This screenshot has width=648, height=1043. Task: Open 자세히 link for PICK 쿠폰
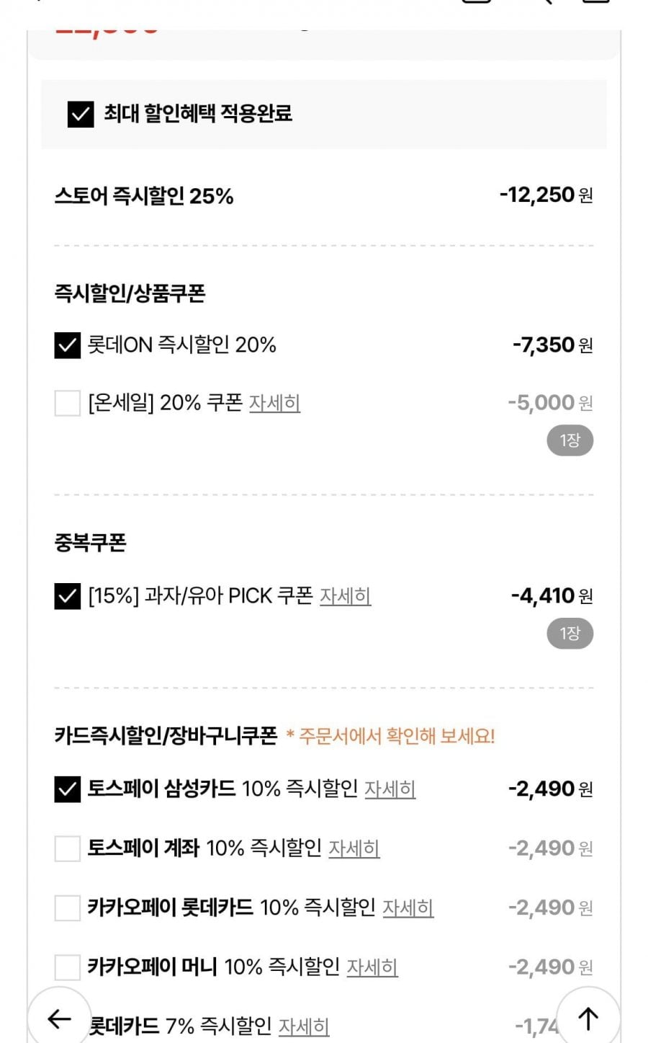tap(346, 596)
